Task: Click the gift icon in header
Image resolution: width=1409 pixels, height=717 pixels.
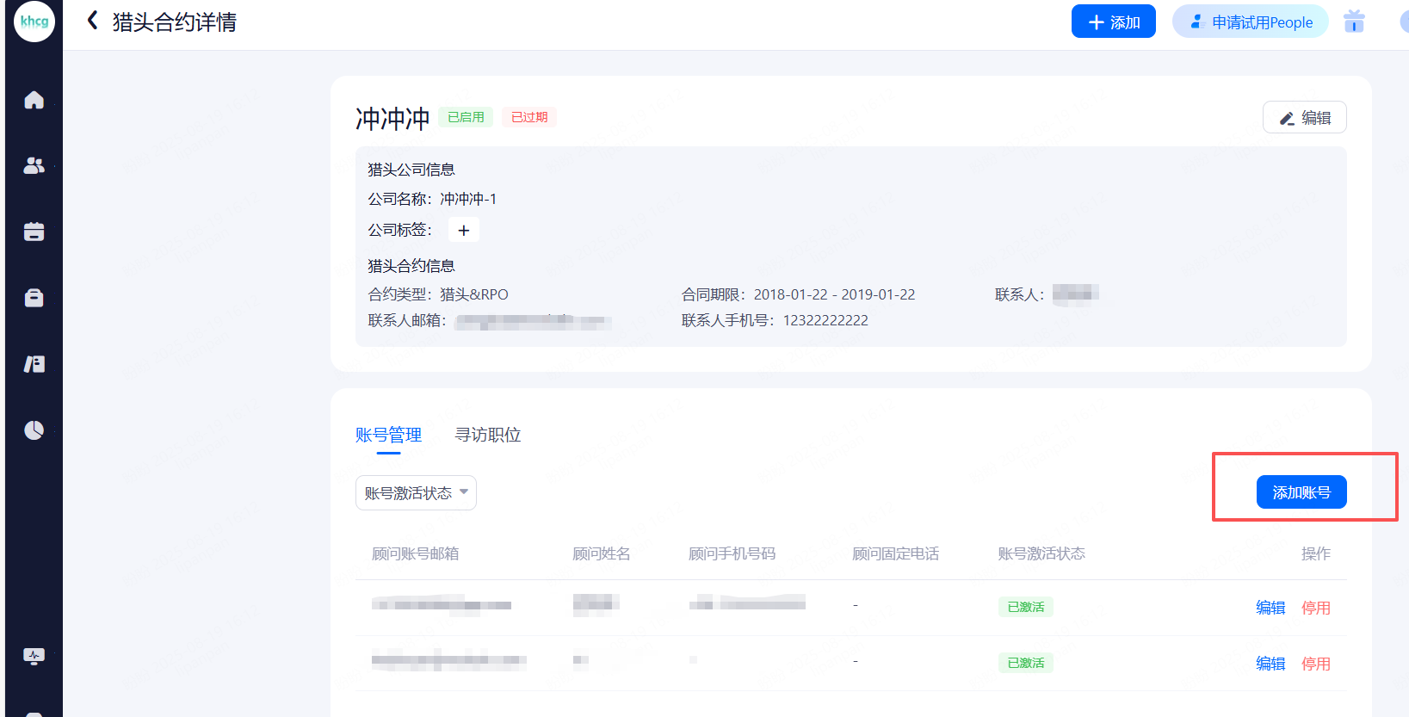Action: coord(1354,22)
